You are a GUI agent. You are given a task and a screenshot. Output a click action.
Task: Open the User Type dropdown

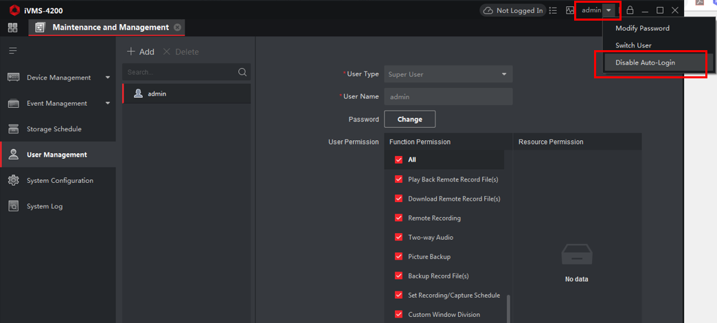point(448,74)
